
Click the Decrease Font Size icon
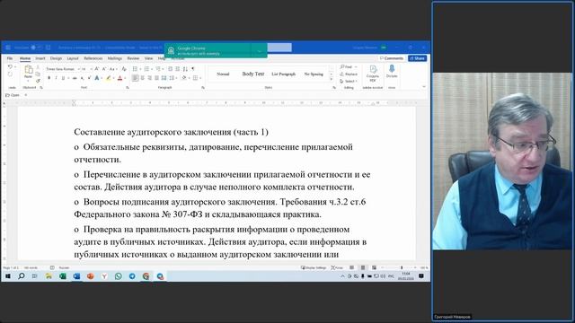[x=104, y=69]
